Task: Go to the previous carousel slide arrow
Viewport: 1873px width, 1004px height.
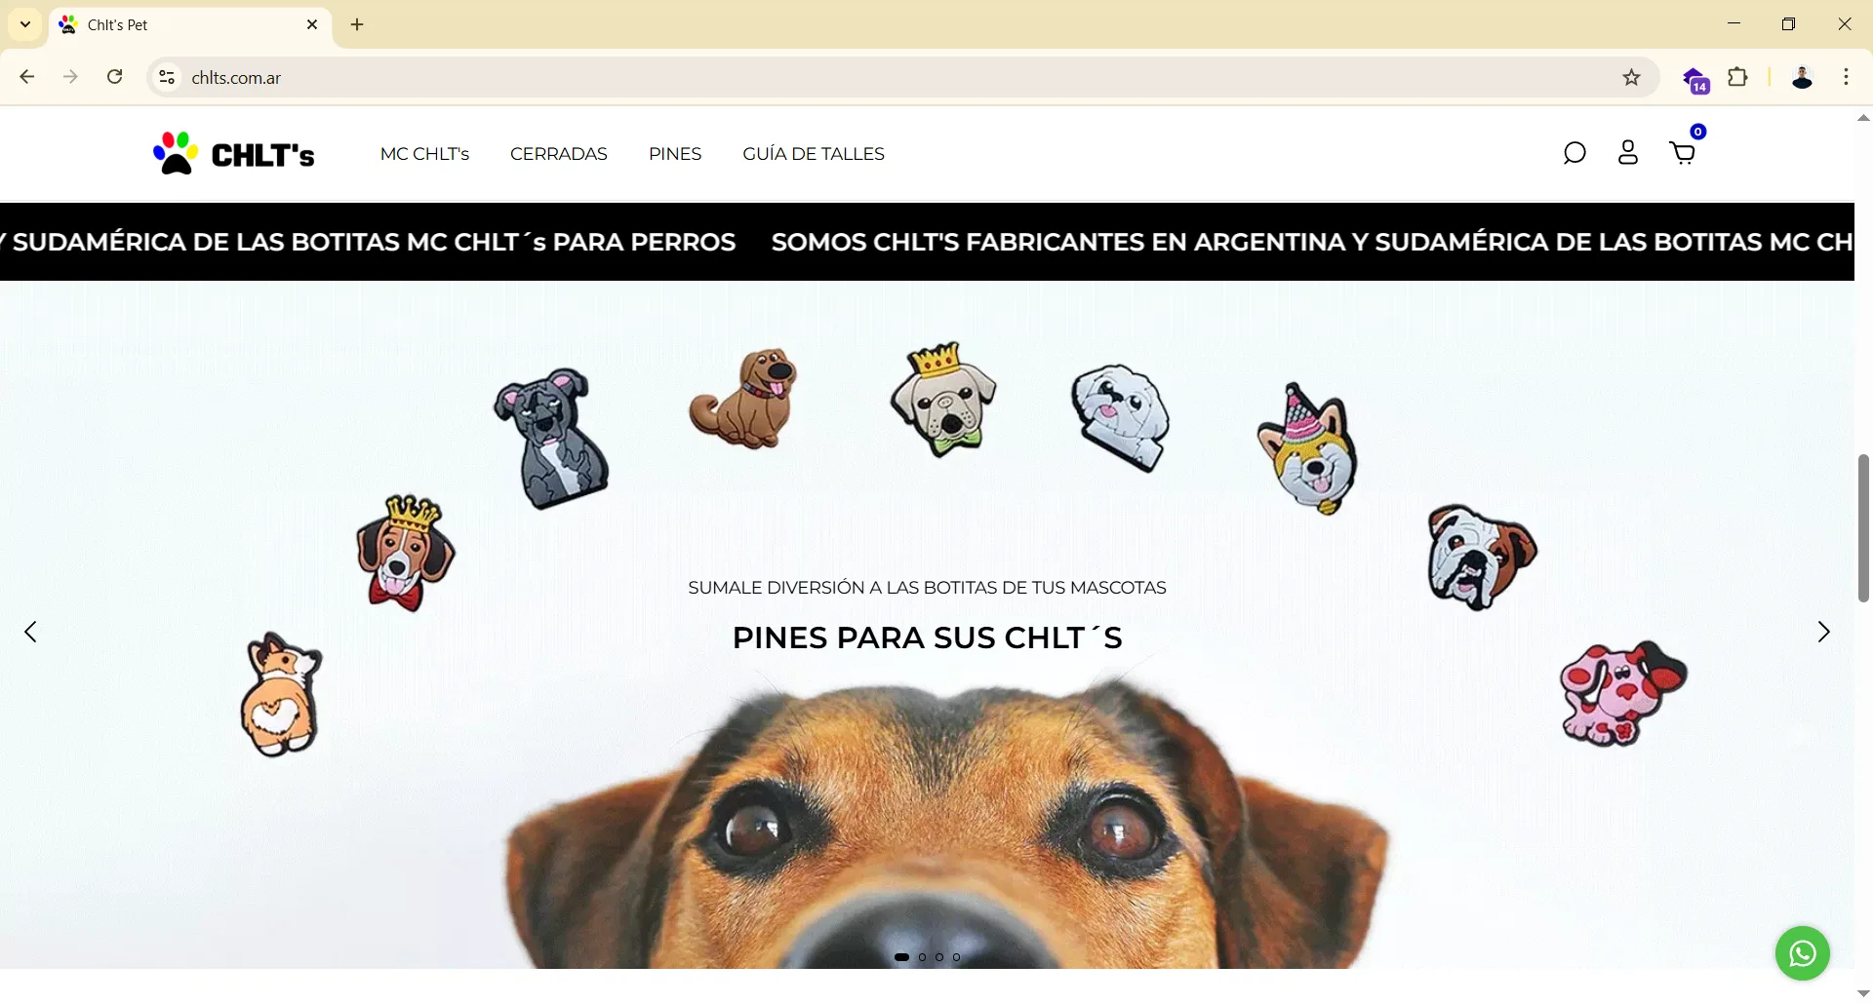Action: click(31, 632)
